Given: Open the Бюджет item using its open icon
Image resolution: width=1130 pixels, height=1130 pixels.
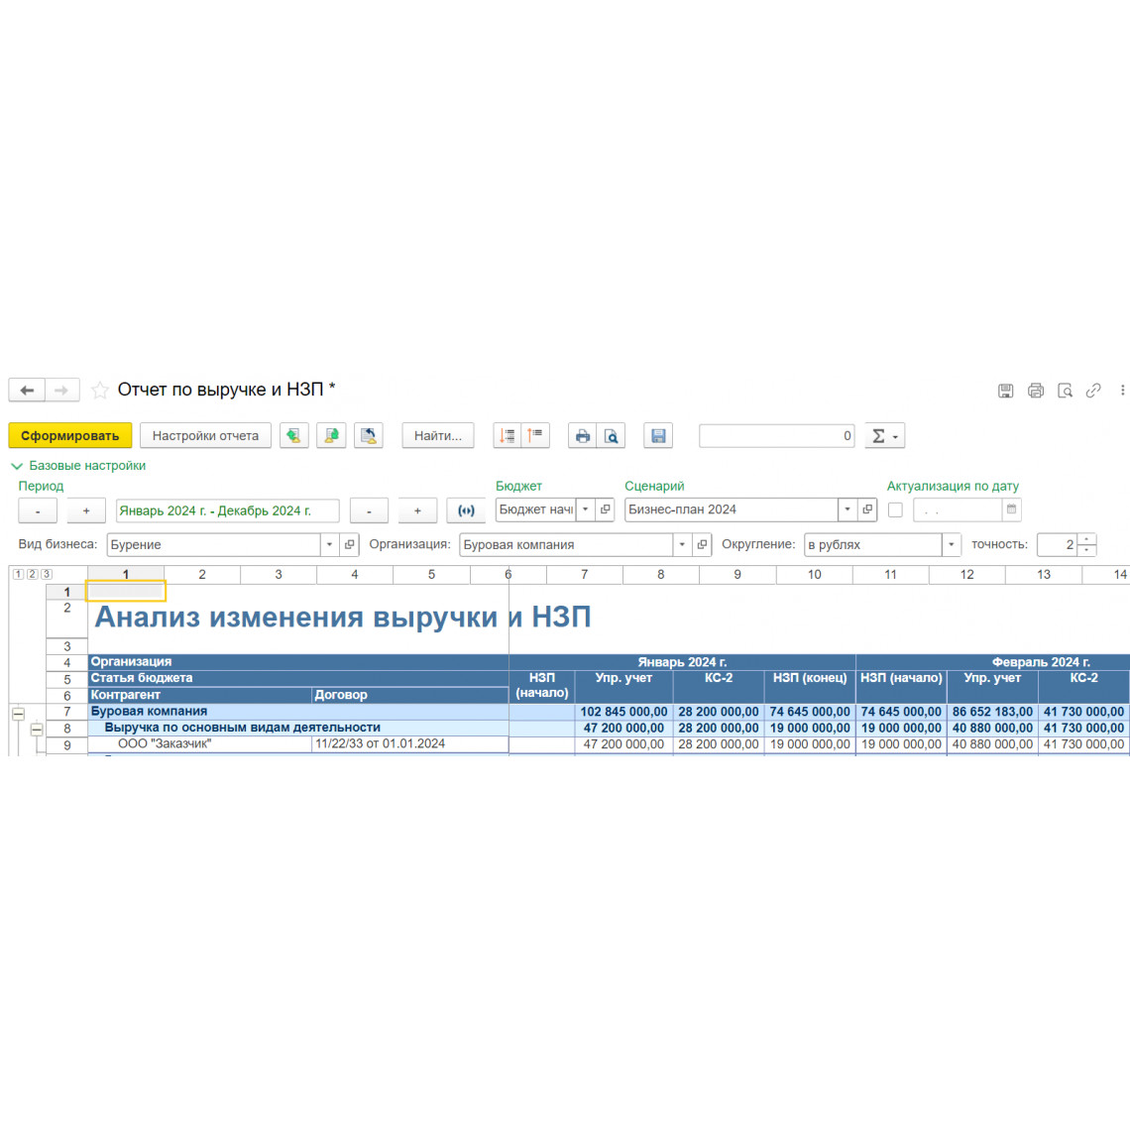Looking at the screenshot, I should (606, 509).
